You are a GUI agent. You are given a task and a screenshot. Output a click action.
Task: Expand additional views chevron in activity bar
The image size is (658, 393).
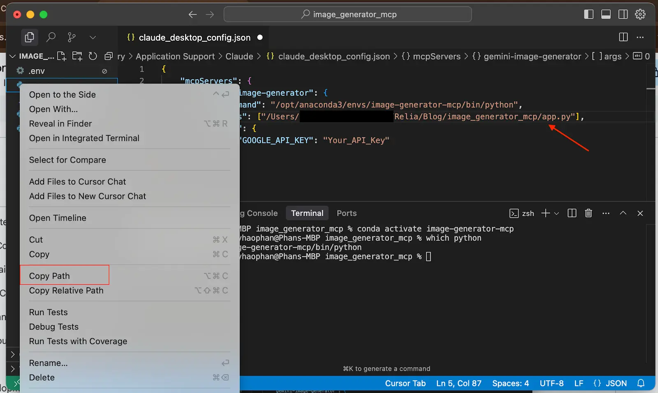click(93, 37)
